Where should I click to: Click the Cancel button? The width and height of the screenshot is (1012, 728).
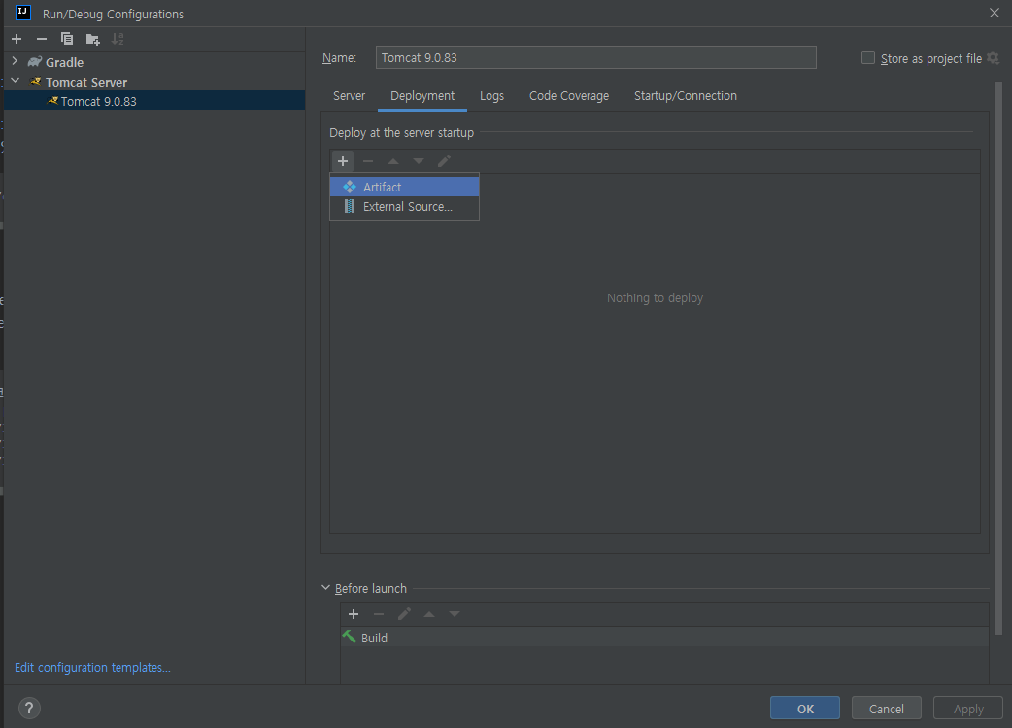pos(886,708)
